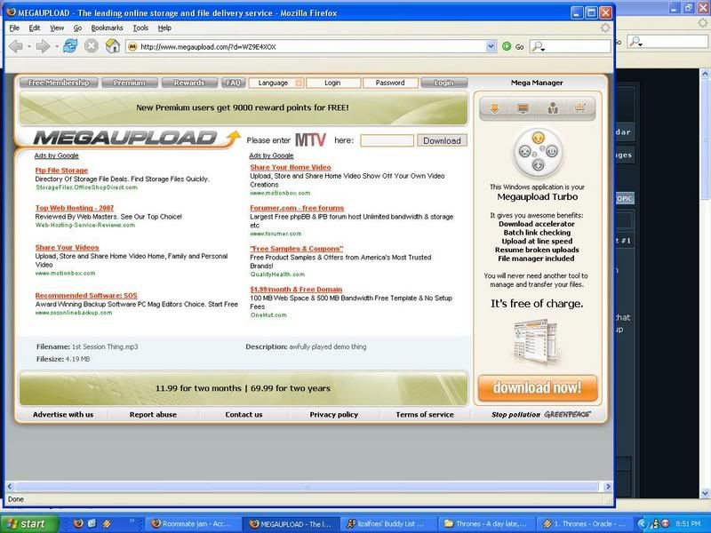This screenshot has height=533, width=711.
Task: Click the Login username input field
Action: click(x=333, y=83)
